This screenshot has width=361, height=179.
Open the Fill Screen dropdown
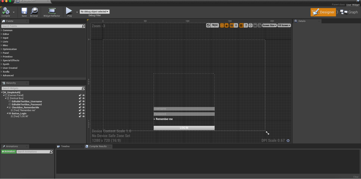coord(284,26)
